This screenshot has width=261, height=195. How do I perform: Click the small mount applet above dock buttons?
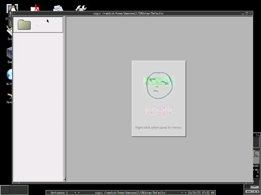coord(255,187)
